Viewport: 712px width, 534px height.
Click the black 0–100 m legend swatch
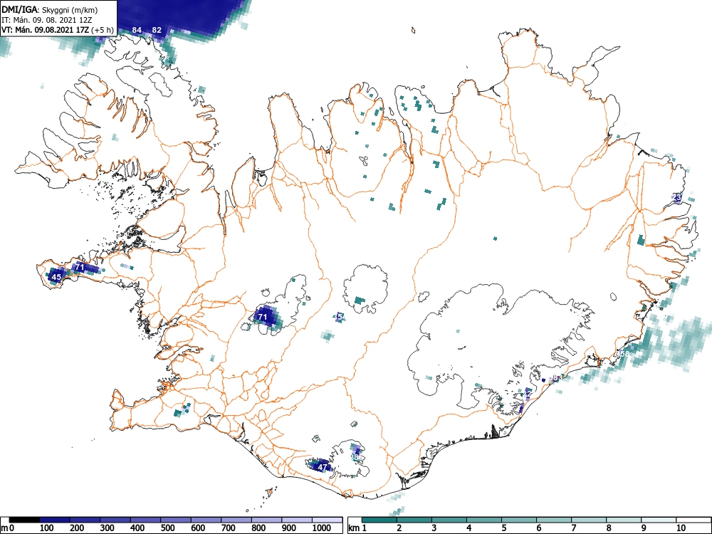24,520
